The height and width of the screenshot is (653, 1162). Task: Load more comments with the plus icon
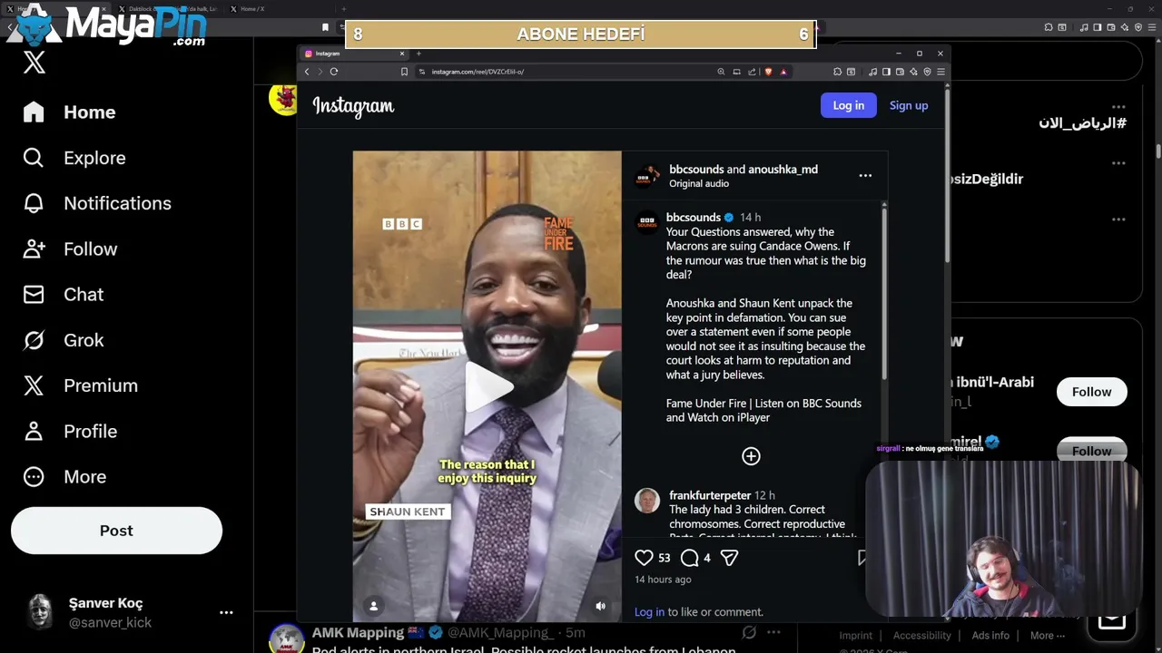pos(751,456)
